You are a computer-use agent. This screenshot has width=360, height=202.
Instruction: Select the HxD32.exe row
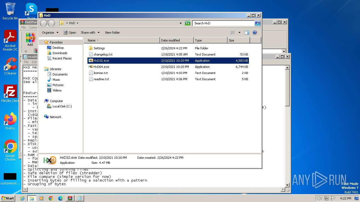point(168,61)
